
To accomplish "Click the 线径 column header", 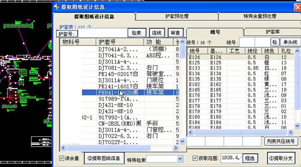I will point(253,51).
